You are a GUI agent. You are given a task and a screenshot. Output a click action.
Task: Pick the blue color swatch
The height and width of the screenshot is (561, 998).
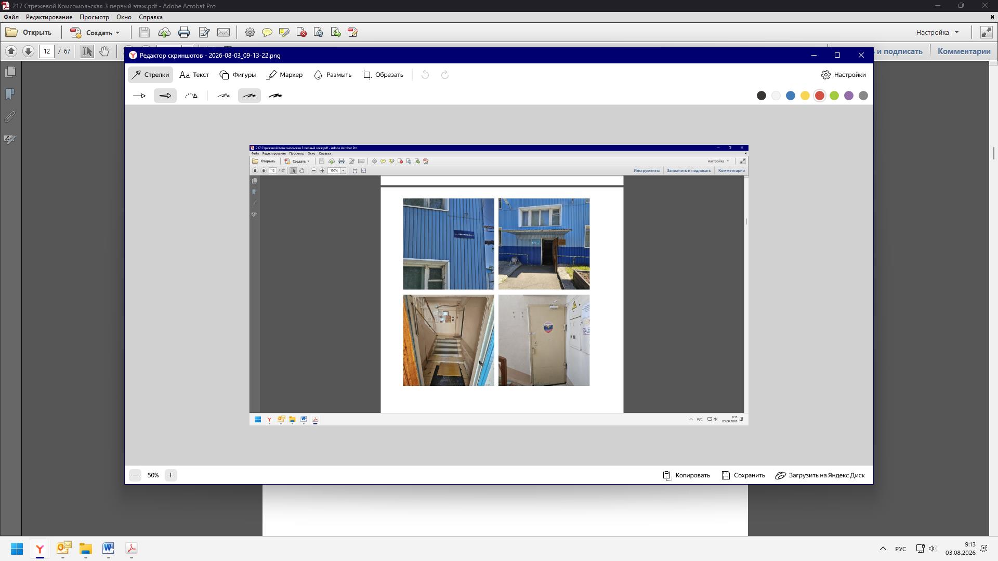click(791, 96)
